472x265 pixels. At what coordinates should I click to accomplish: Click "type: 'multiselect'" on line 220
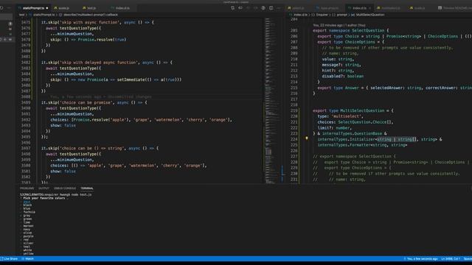click(x=340, y=116)
